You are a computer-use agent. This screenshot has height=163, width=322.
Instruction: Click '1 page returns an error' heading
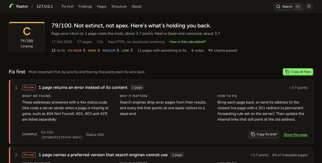point(83,87)
